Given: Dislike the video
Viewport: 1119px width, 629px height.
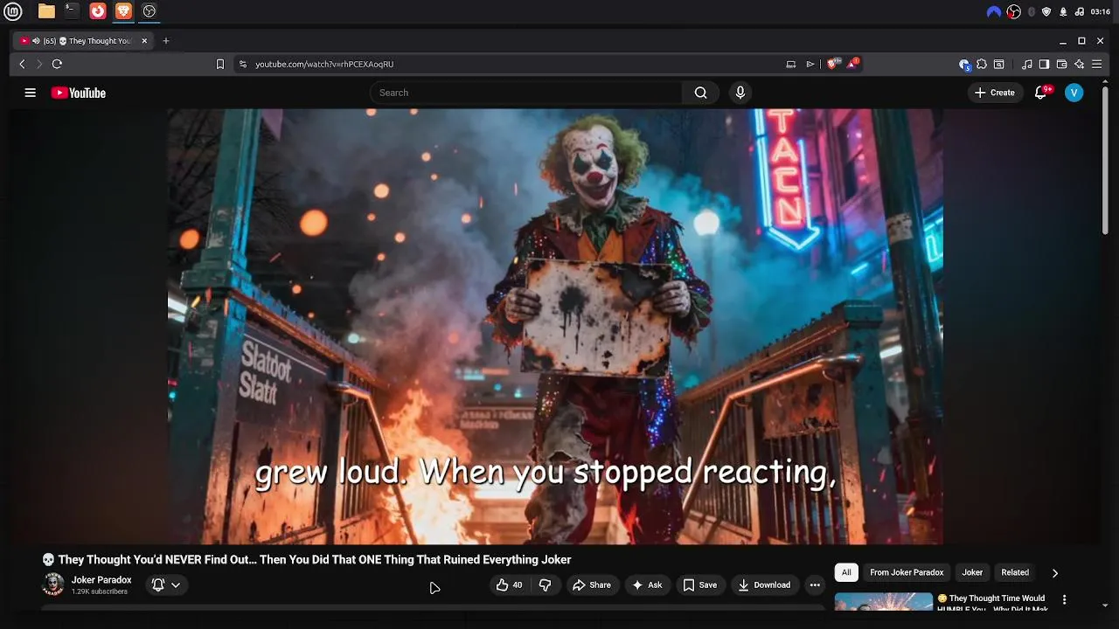Looking at the screenshot, I should (x=545, y=585).
